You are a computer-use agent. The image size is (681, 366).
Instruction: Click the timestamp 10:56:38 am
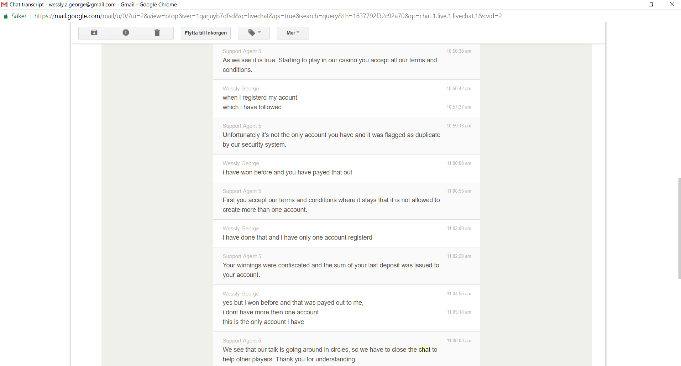coord(459,51)
